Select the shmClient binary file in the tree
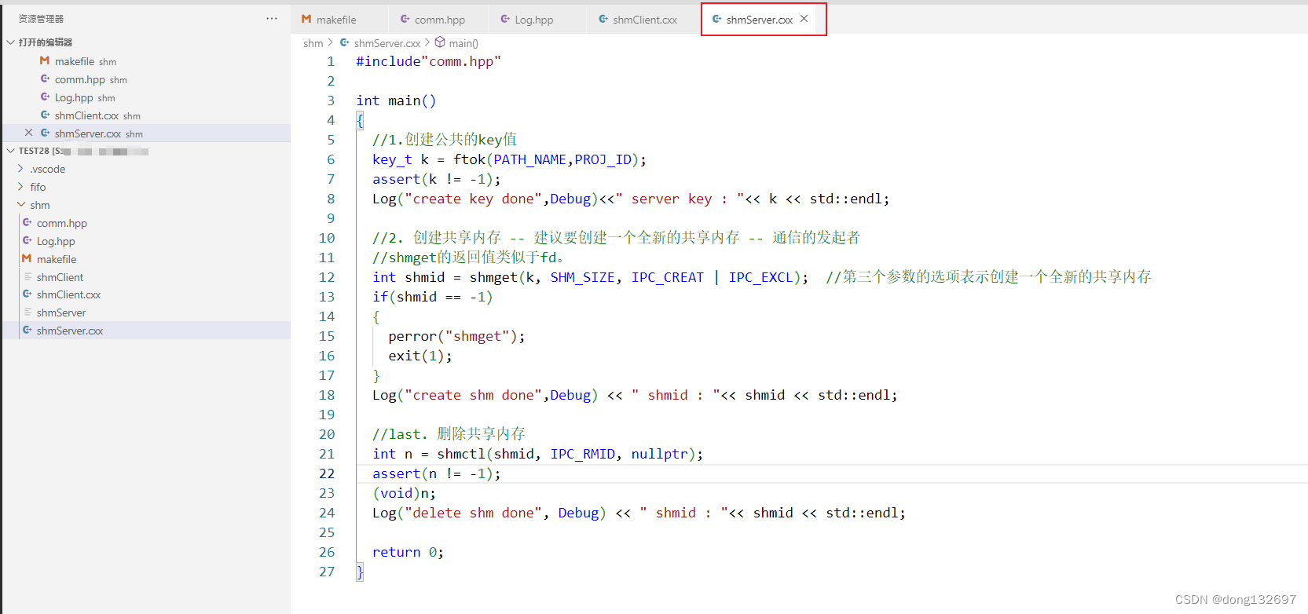The height and width of the screenshot is (614, 1308). 146,277
